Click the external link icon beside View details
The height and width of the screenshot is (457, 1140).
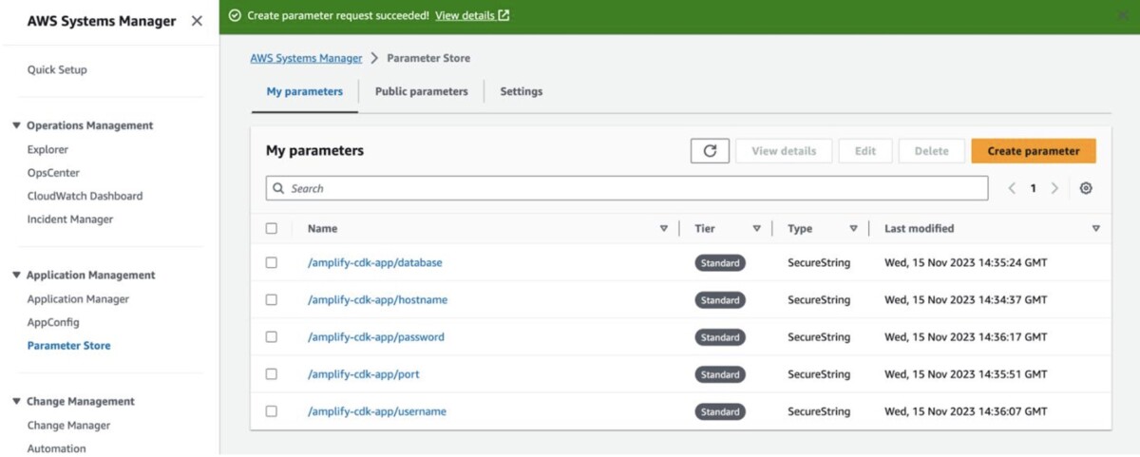(x=504, y=15)
